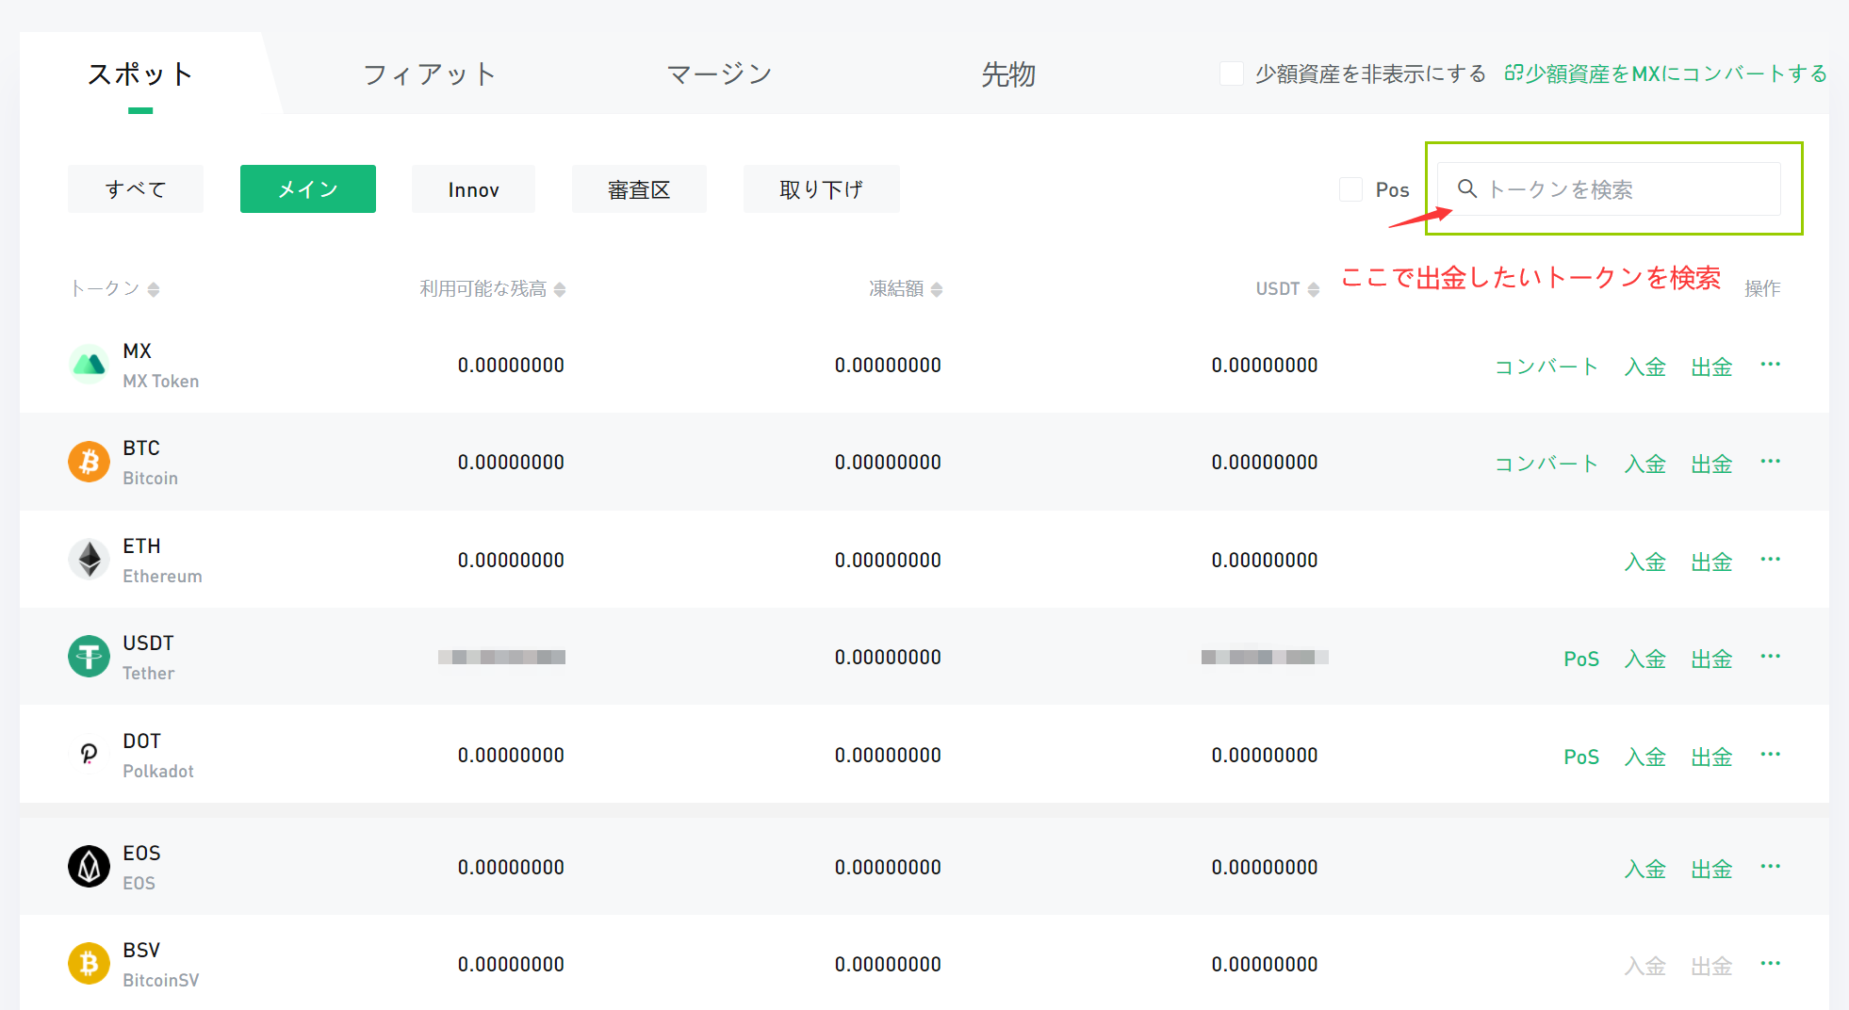The image size is (1849, 1010).
Task: Withdraw ETH via 出金 link
Action: [x=1711, y=562]
